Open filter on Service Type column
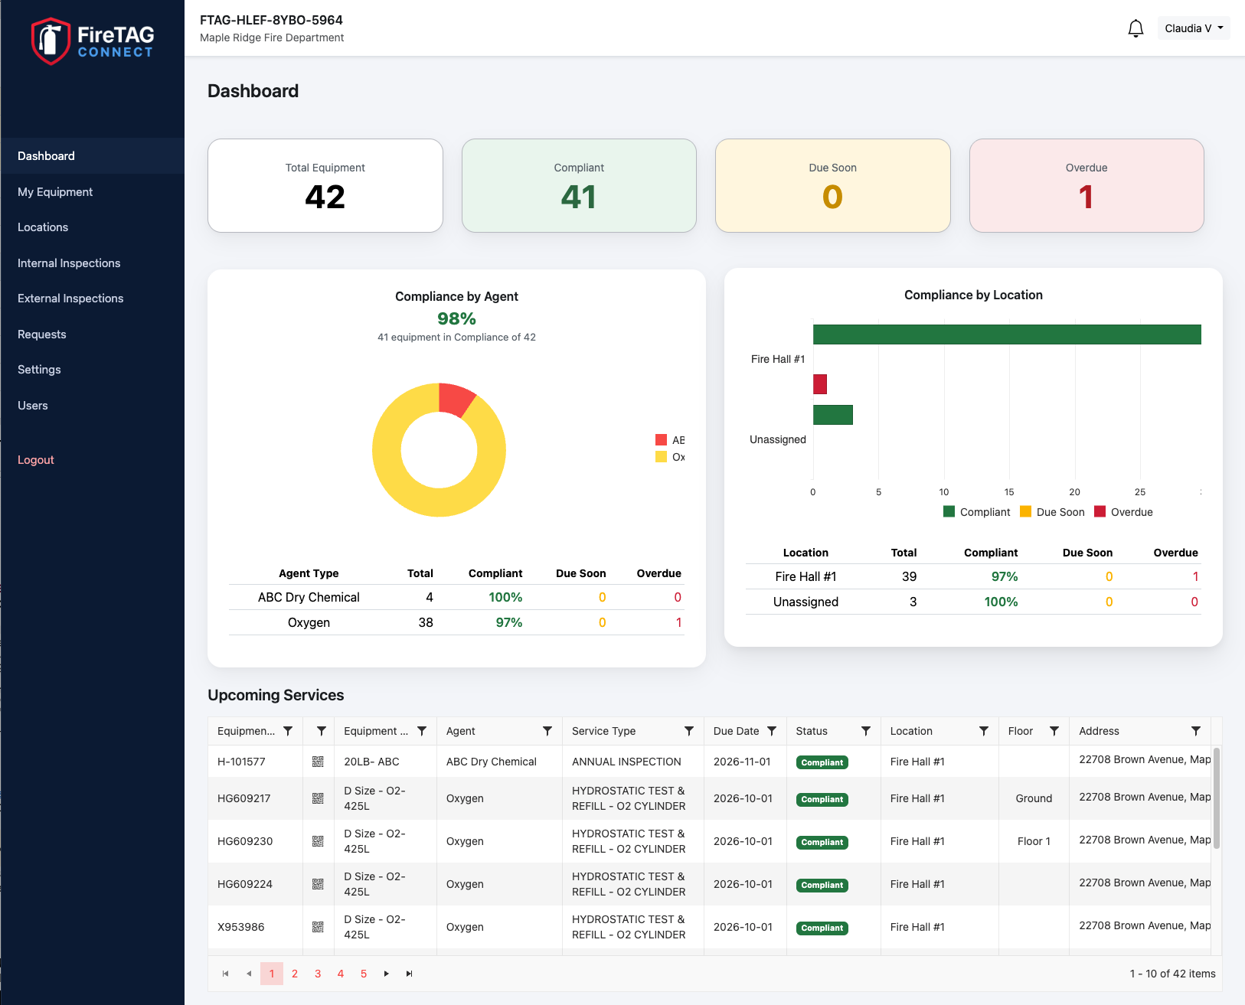The image size is (1245, 1005). point(689,731)
